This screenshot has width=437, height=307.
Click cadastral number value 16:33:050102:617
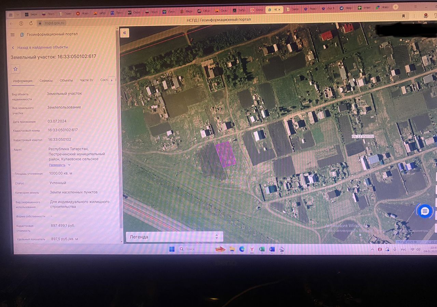63,130
